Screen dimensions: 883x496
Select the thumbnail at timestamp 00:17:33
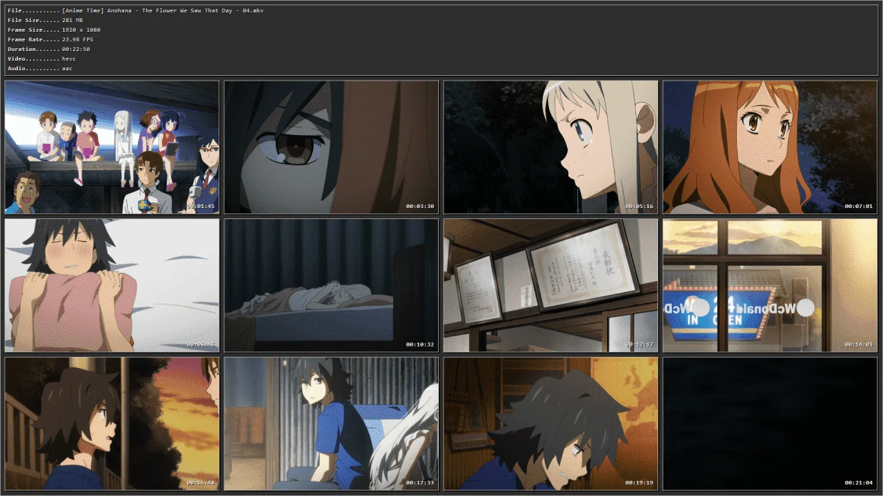click(x=331, y=424)
